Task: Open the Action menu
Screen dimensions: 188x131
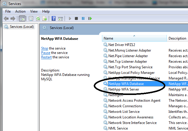Action: pos(20,11)
